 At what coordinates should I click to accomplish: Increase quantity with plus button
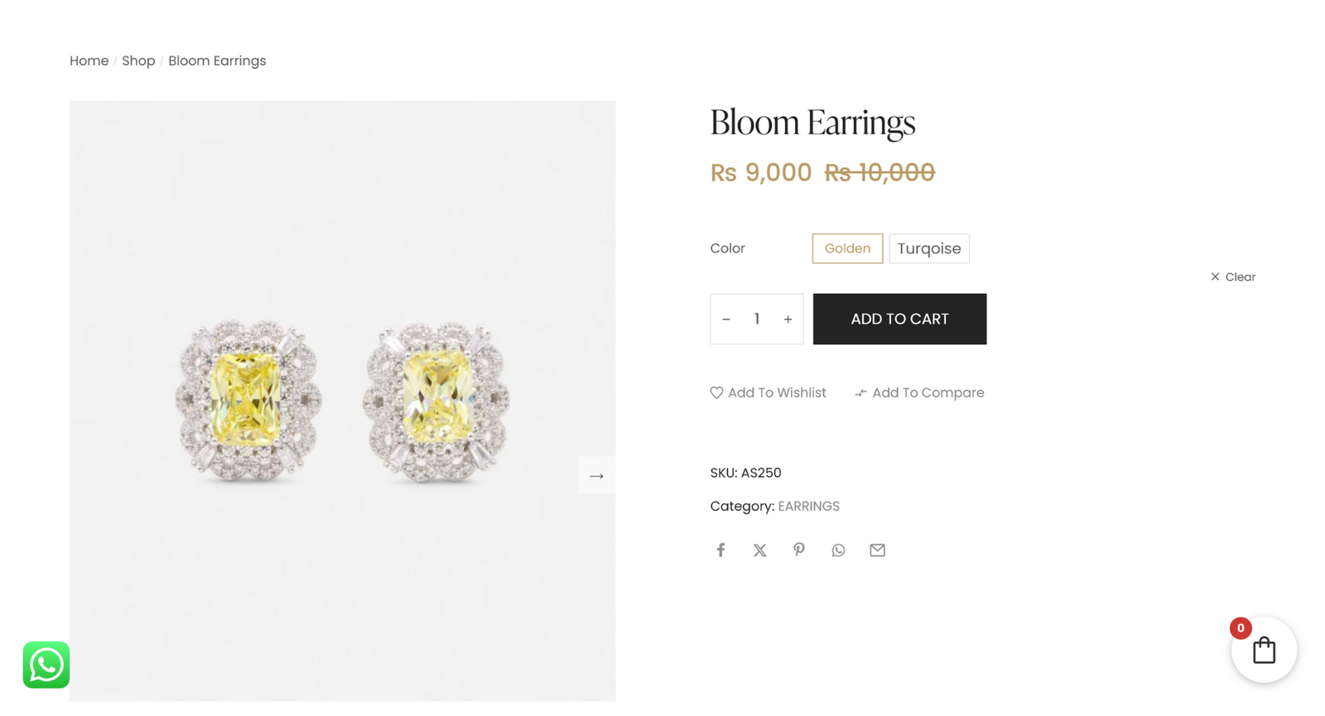[x=788, y=320]
